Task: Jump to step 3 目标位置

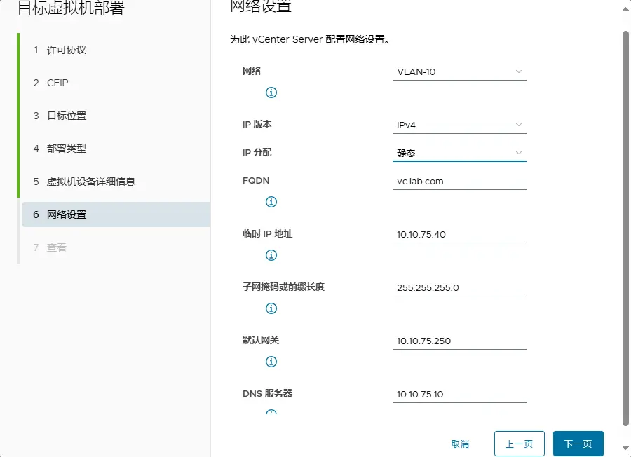Action: tap(67, 116)
